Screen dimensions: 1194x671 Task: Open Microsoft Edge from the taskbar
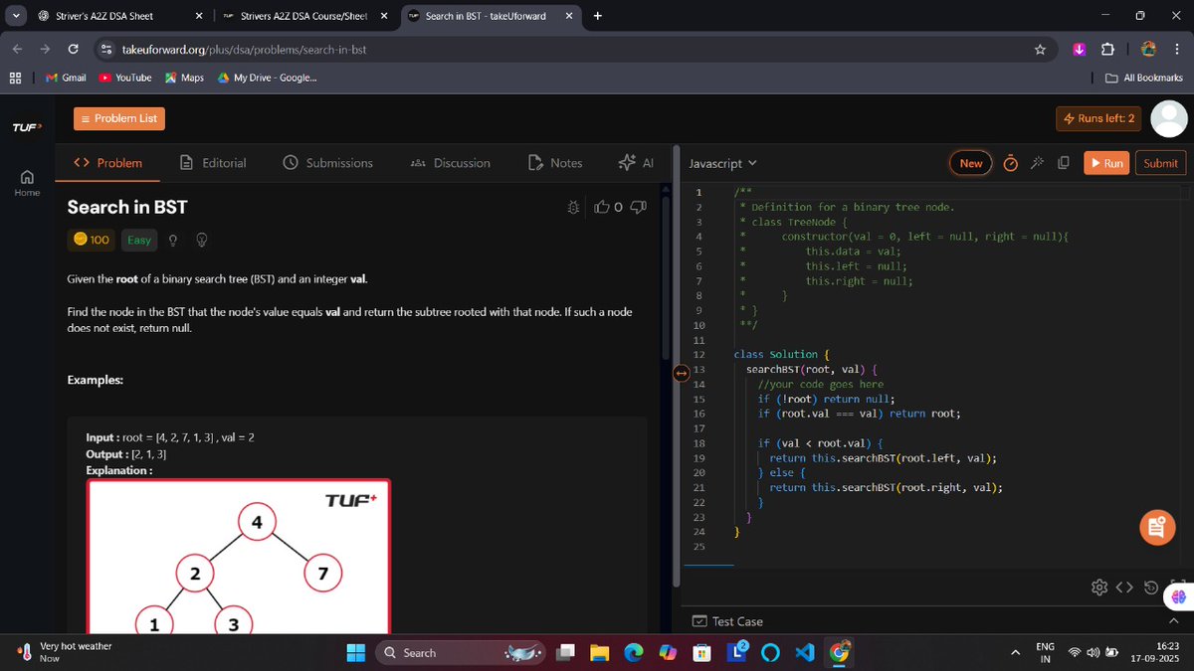(x=634, y=652)
